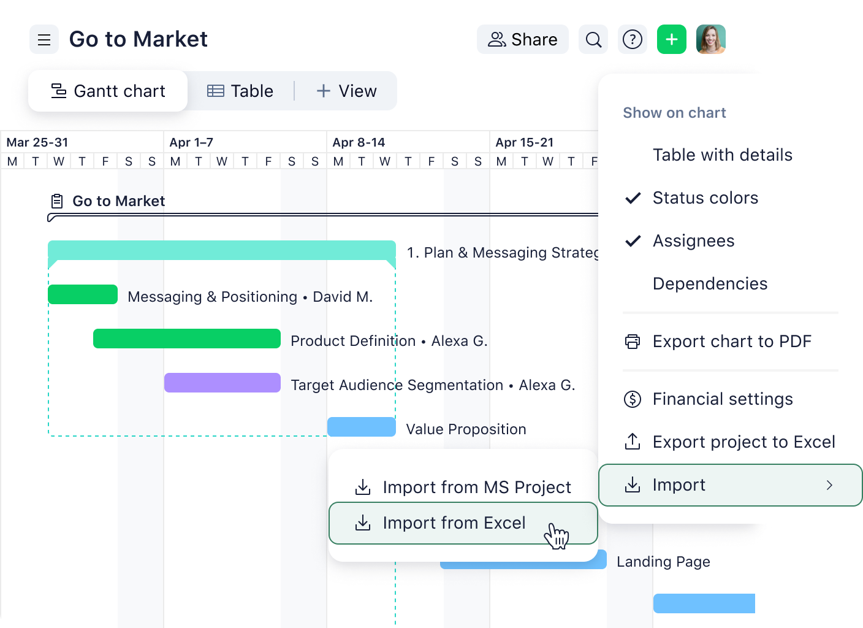
Task: Open the View dropdown with plus sign
Action: (x=346, y=91)
